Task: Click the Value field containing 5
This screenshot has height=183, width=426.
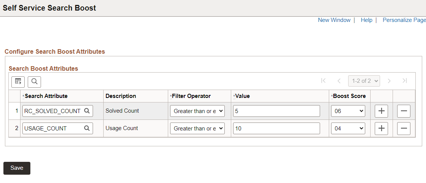Action: click(276, 111)
